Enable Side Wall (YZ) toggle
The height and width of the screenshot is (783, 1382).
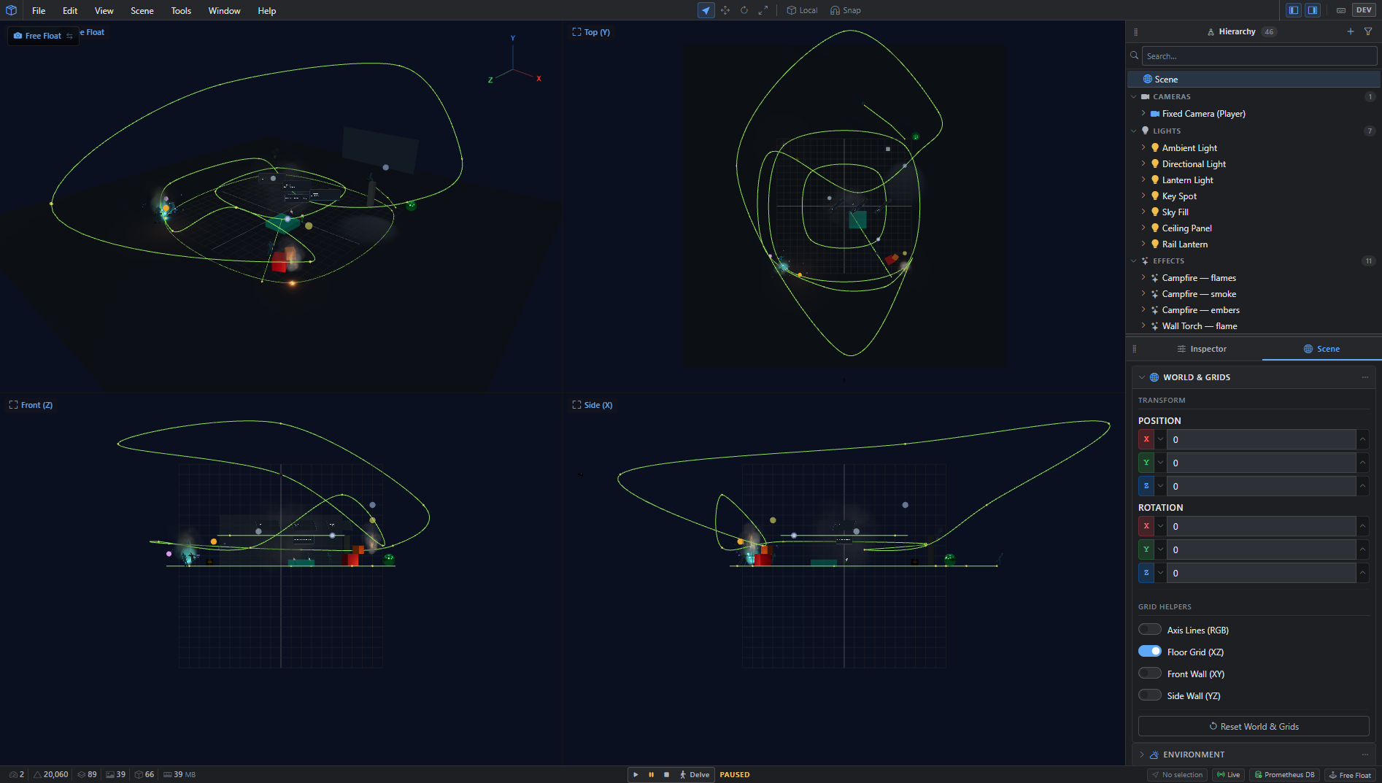(x=1150, y=695)
